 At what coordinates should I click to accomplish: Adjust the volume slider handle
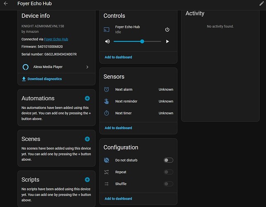142,41
